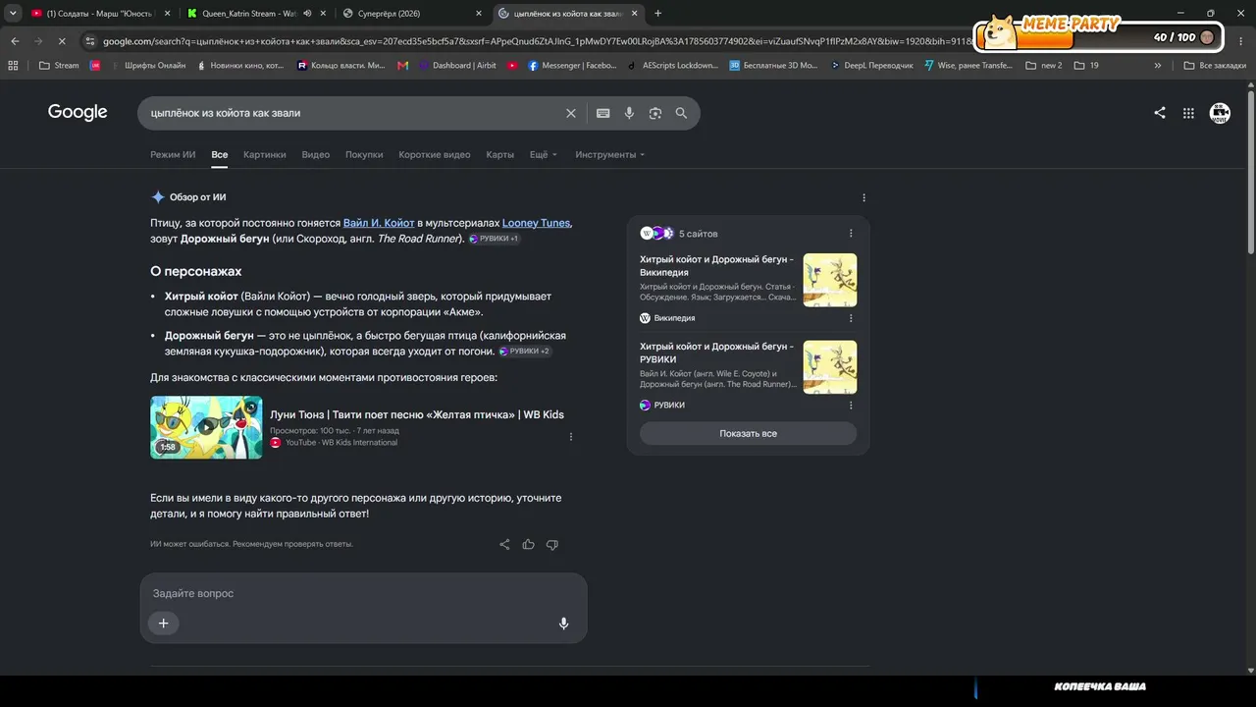Open three-dot menu of the YouTube video result
Screen dimensions: 1256x707
pyautogui.click(x=571, y=437)
